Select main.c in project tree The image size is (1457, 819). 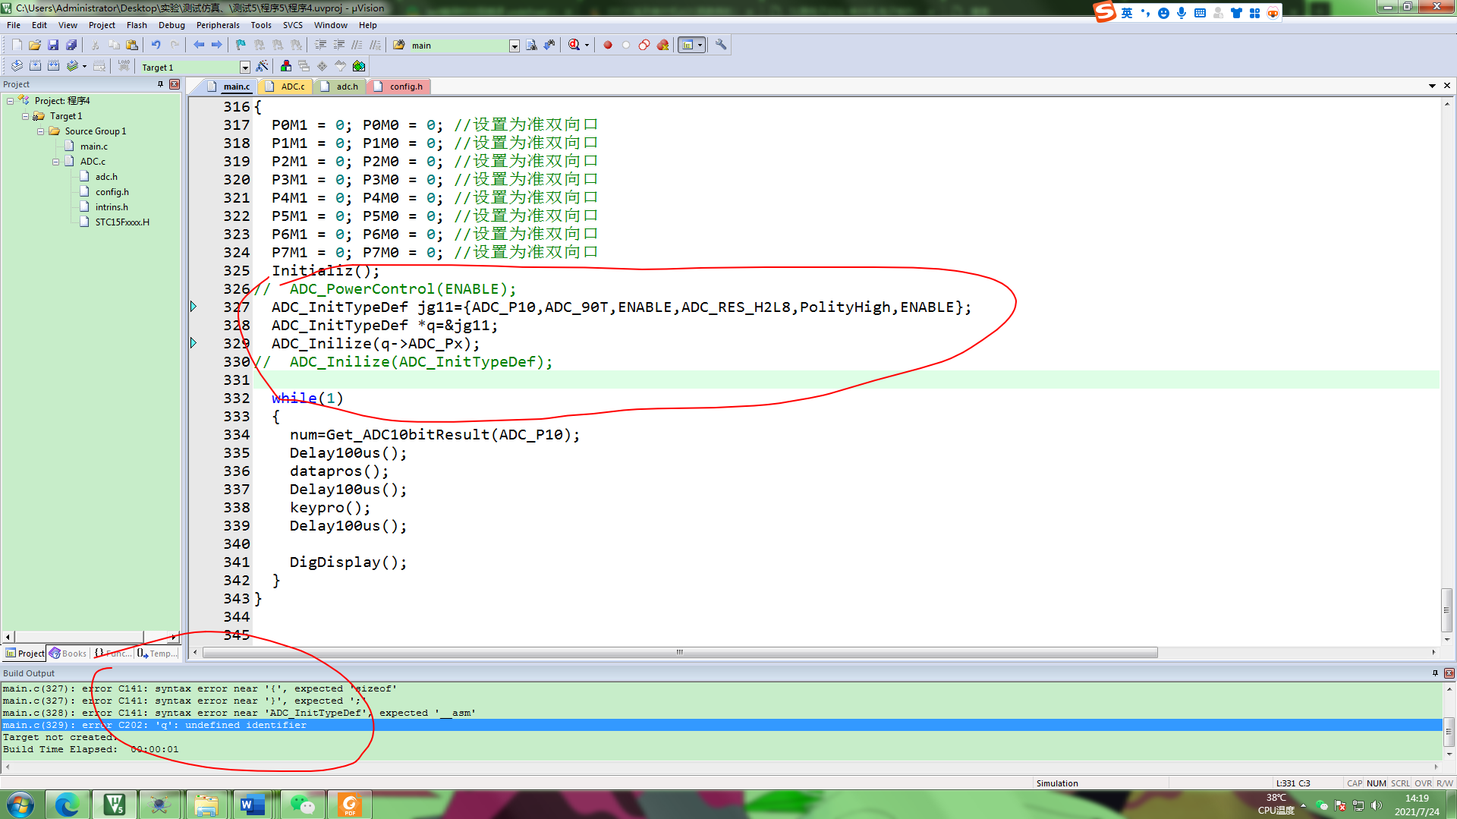pos(94,146)
